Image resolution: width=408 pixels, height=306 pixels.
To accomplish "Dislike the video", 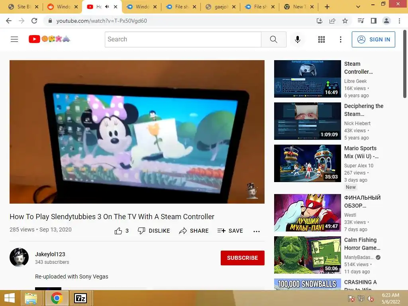I will pos(154,231).
